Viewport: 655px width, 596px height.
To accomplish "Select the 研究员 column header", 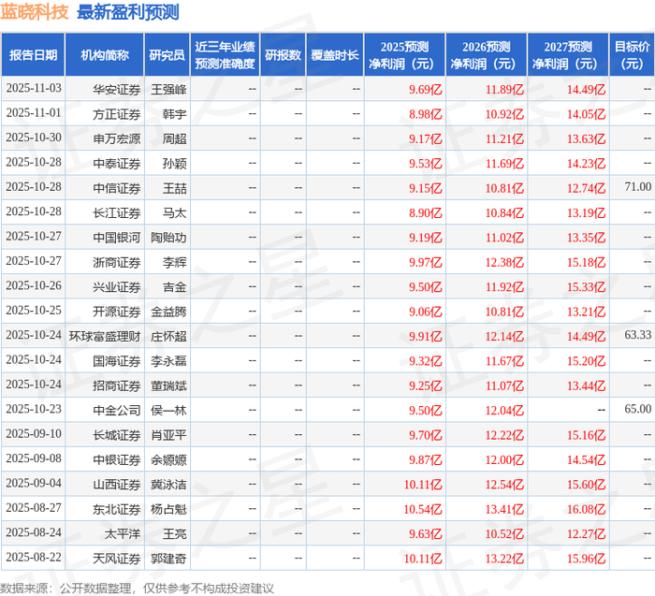I will click(167, 55).
